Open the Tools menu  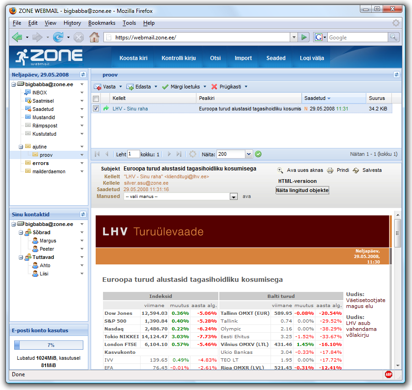coord(129,23)
